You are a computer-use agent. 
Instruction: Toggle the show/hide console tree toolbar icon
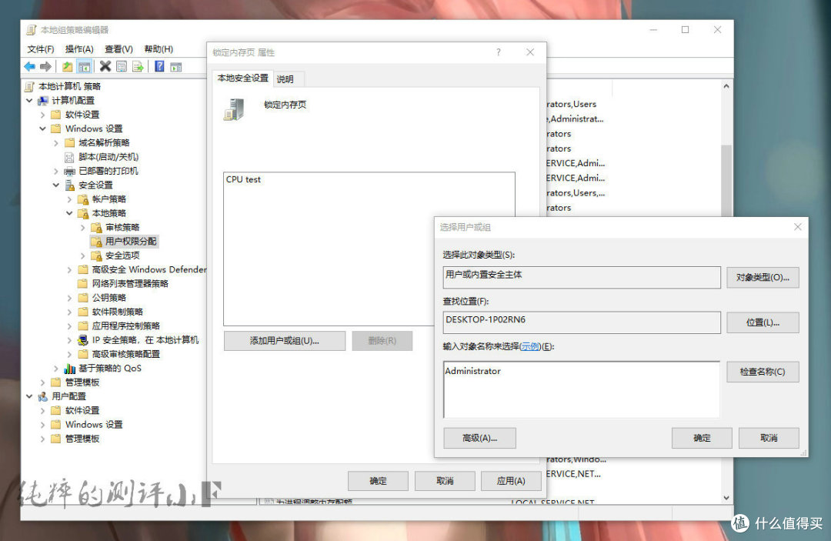tap(85, 67)
